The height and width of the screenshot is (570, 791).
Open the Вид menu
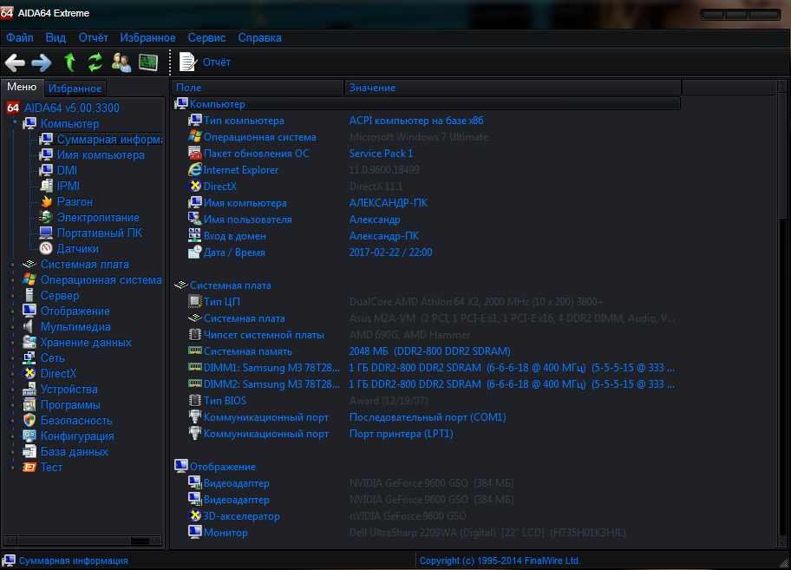[x=56, y=38]
